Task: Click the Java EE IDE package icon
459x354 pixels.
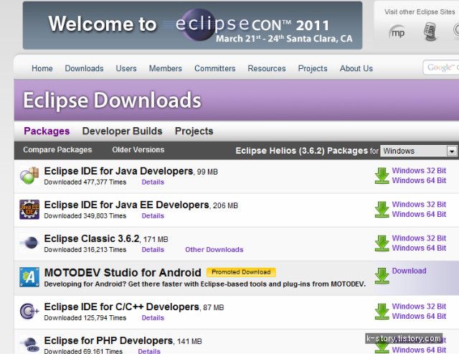Action: tap(29, 209)
